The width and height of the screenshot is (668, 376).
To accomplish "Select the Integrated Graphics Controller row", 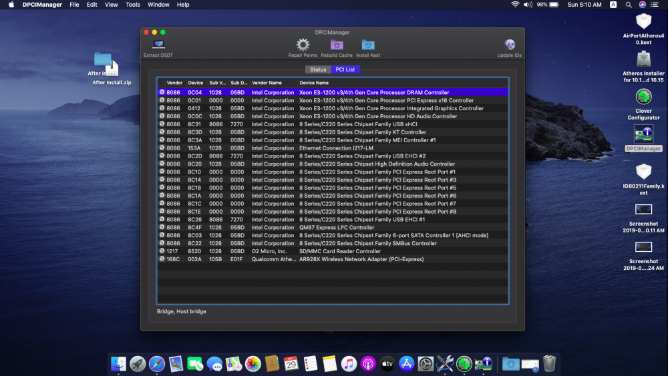I will 333,108.
